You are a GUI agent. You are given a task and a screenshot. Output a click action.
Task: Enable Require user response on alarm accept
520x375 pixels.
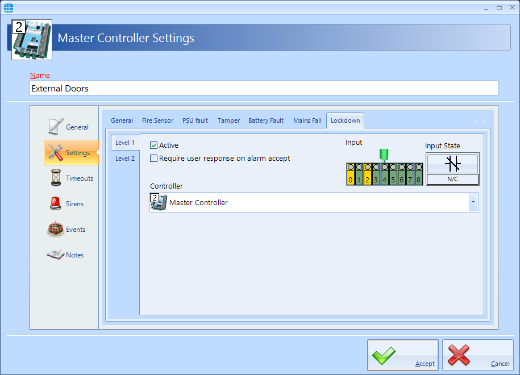tap(153, 159)
